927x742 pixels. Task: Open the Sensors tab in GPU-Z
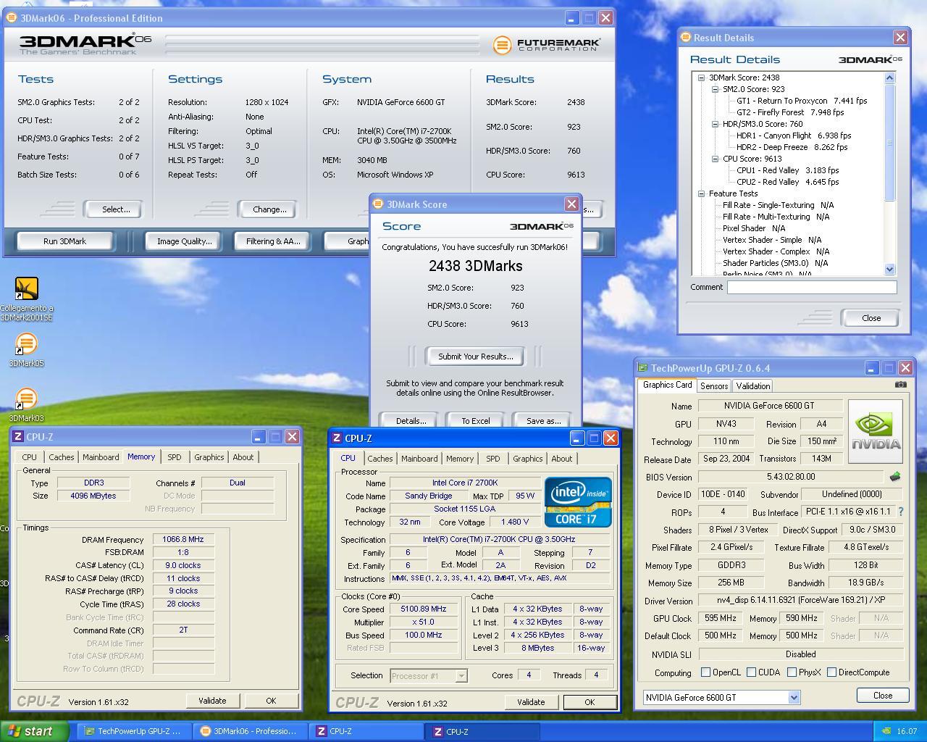click(x=714, y=386)
